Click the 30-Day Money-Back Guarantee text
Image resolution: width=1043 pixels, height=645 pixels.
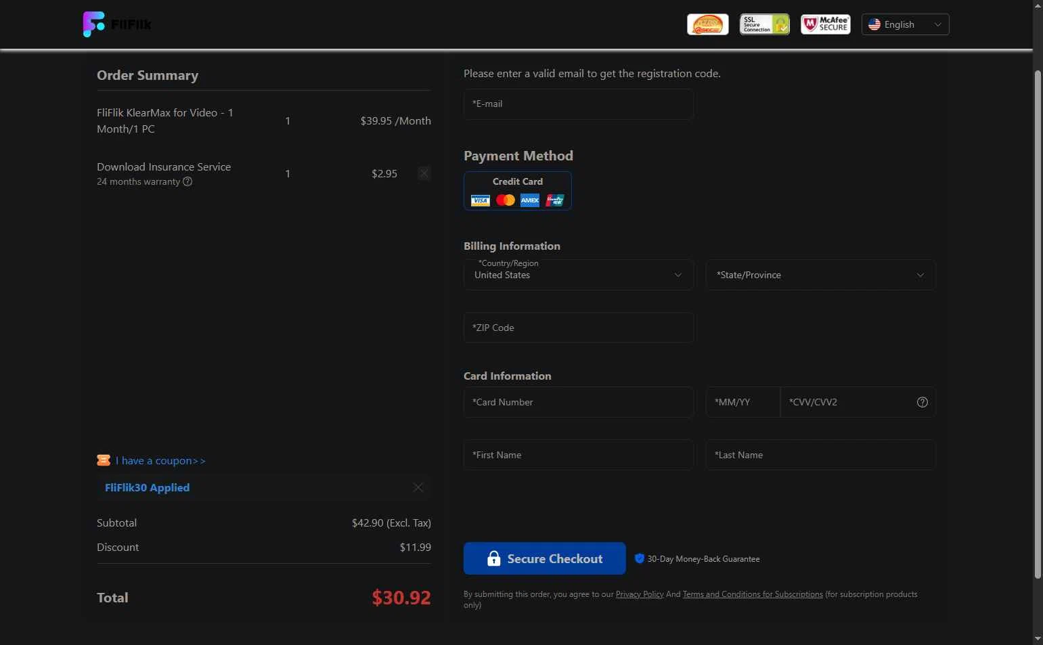pyautogui.click(x=703, y=559)
